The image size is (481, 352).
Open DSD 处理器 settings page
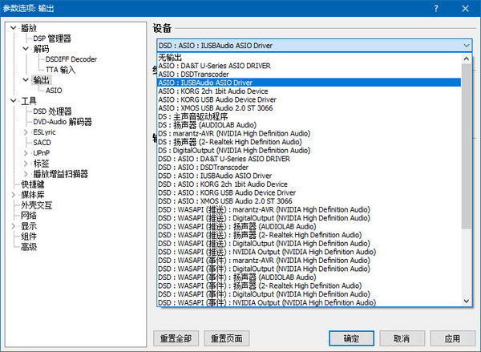click(52, 111)
